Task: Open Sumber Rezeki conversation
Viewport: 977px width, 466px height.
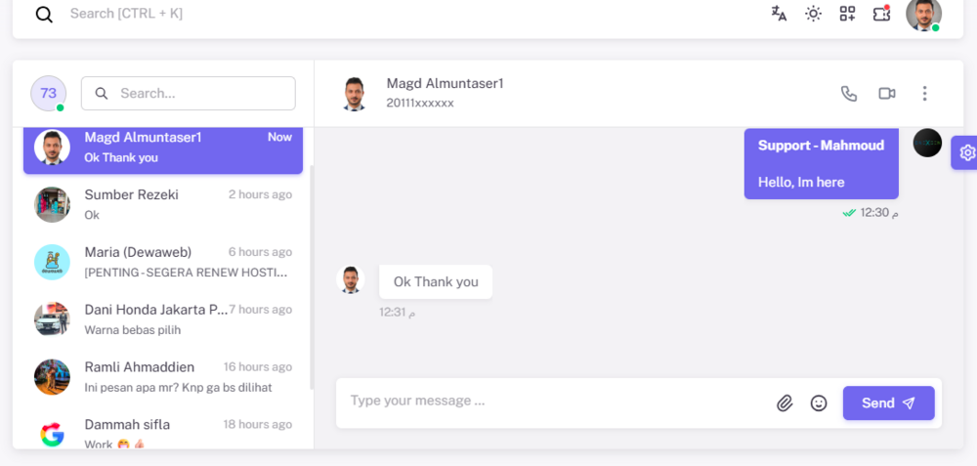Action: pyautogui.click(x=163, y=204)
